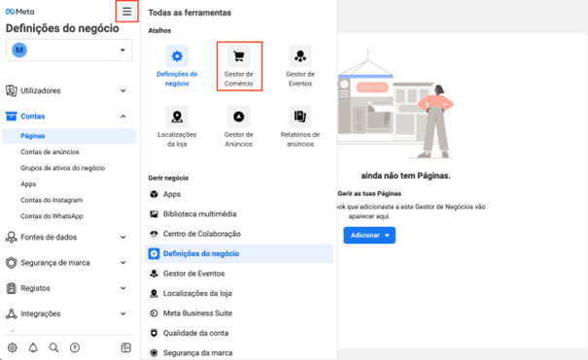
Task: Open Meta Business Suite text link
Action: (x=197, y=313)
